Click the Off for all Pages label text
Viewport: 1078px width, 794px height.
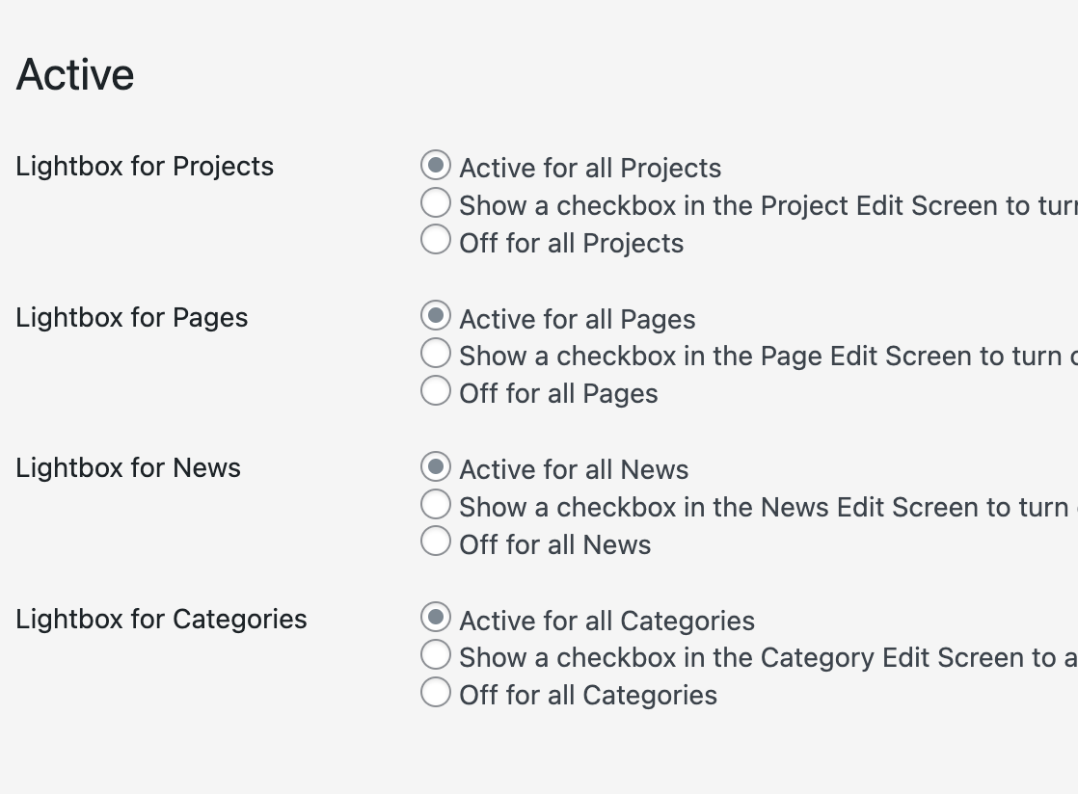[558, 393]
